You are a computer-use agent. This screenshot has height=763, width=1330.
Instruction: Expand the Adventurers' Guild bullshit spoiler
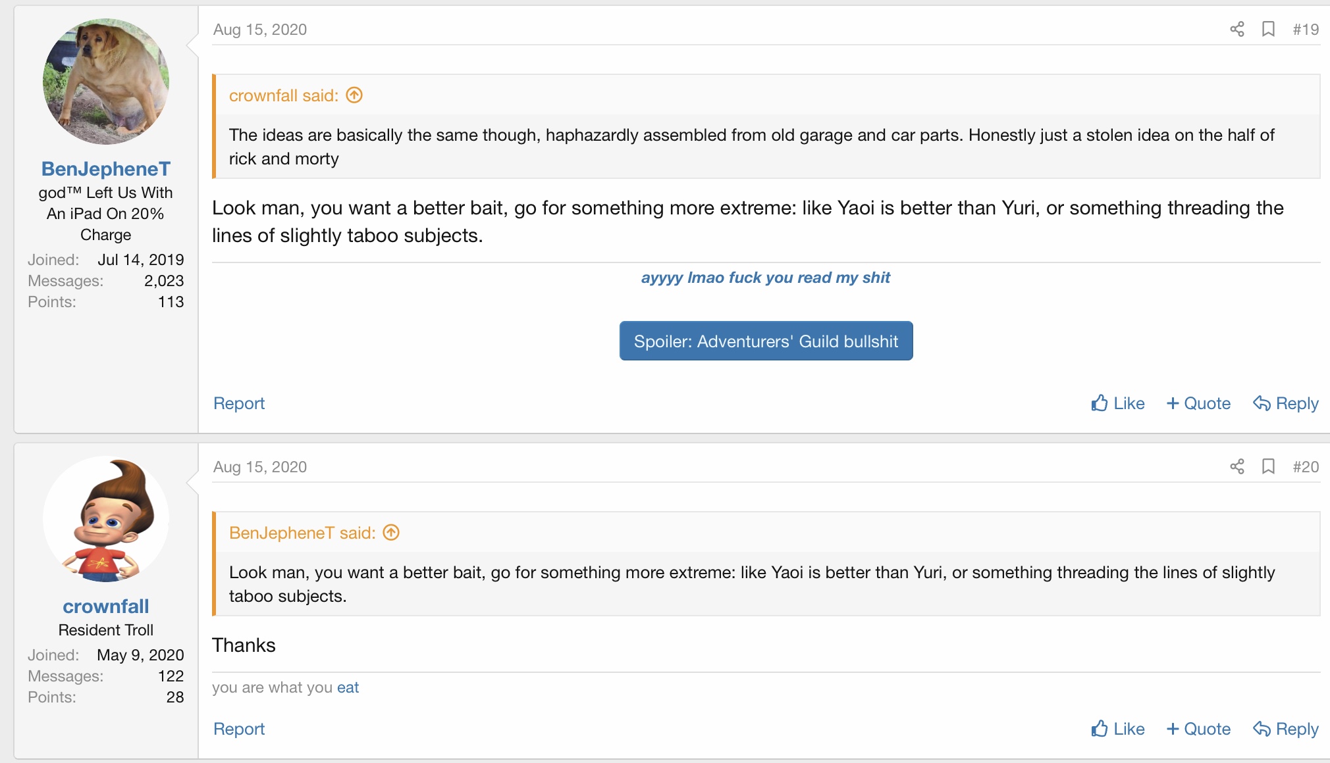coord(766,341)
